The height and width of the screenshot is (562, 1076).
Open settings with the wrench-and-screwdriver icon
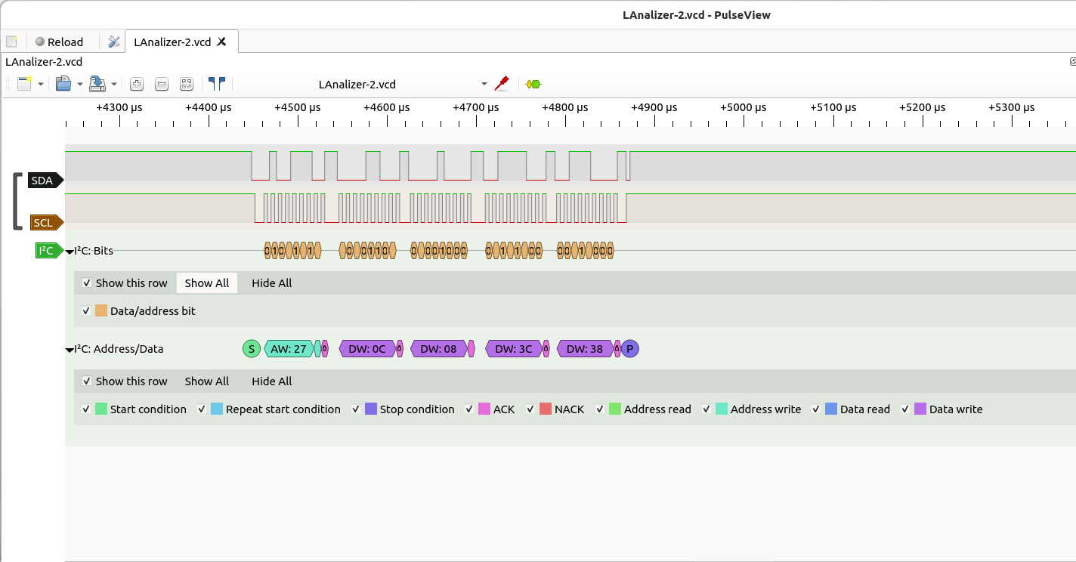pos(114,42)
